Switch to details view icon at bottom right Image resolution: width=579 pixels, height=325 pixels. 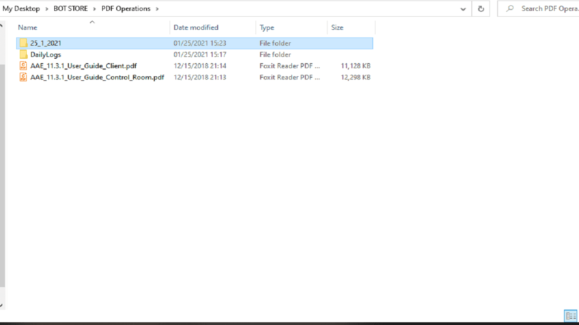[570, 316]
